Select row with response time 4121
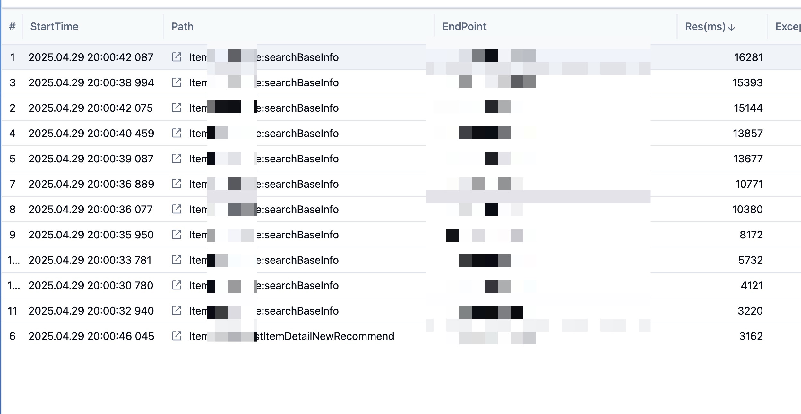This screenshot has height=414, width=801. (401, 285)
